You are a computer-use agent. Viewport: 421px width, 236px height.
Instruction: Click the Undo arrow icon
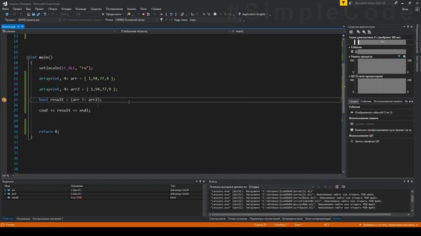point(45,14)
